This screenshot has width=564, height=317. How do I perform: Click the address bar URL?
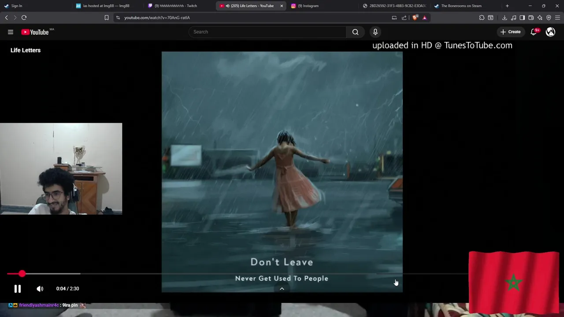[x=157, y=18]
